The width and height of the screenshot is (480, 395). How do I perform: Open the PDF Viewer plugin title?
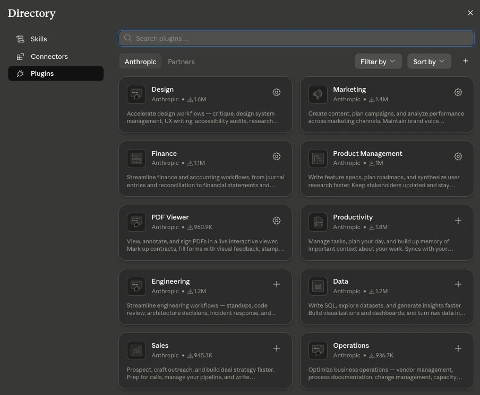coord(170,217)
